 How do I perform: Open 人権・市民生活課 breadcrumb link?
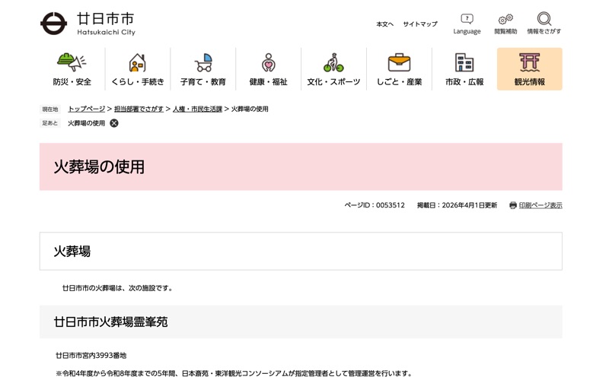click(x=197, y=109)
